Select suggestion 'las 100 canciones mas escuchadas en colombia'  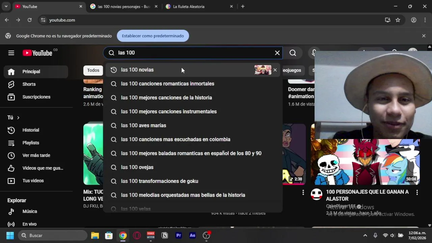tap(193, 139)
